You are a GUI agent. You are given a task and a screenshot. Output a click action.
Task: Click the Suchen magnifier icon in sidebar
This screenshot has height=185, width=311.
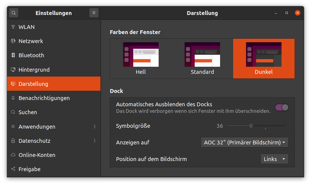click(13, 112)
